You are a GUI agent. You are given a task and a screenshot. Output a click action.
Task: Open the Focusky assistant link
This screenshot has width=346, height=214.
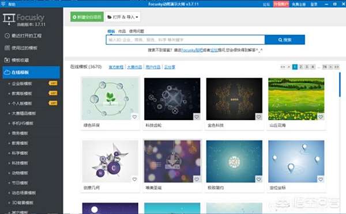pyautogui.click(x=192, y=50)
